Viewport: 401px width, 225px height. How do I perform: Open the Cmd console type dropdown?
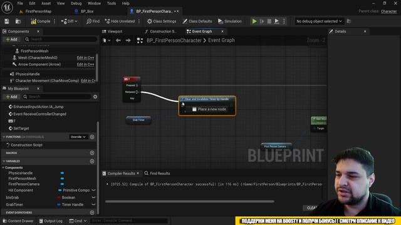pyautogui.click(x=78, y=221)
